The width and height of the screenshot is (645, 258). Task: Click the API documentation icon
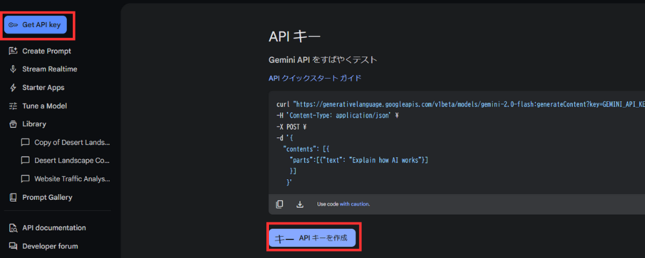[13, 228]
